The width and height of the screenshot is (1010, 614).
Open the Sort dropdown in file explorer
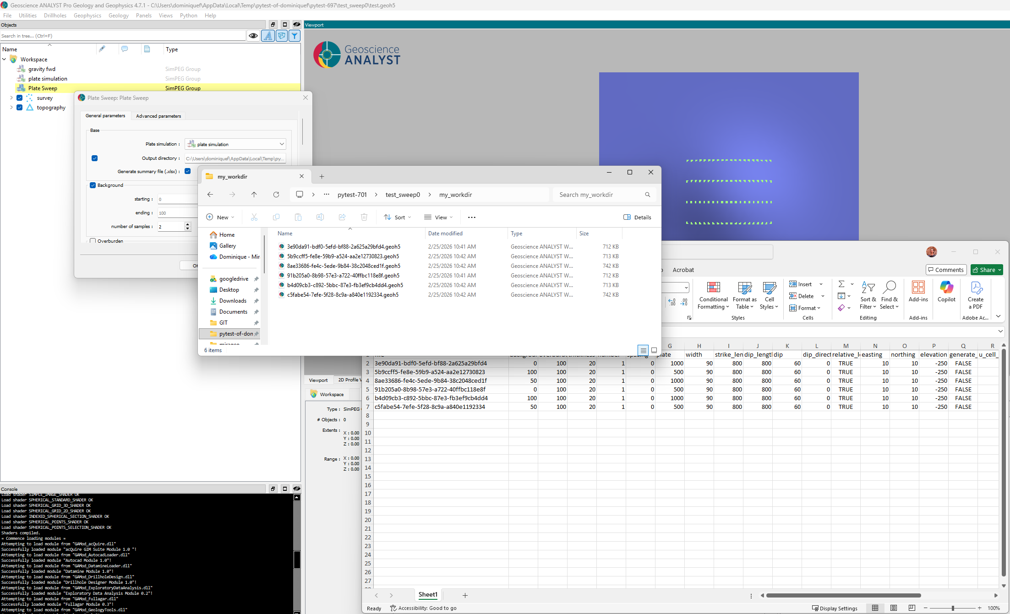point(398,217)
